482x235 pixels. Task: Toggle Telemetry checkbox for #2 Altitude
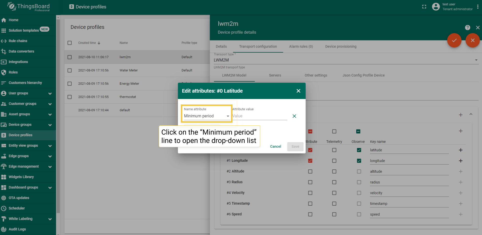coord(334,172)
